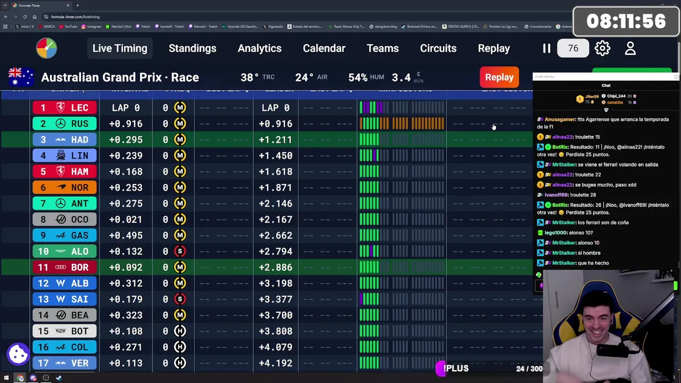Click the Chat panel header
Image resolution: width=681 pixels, height=383 pixels.
click(x=606, y=85)
